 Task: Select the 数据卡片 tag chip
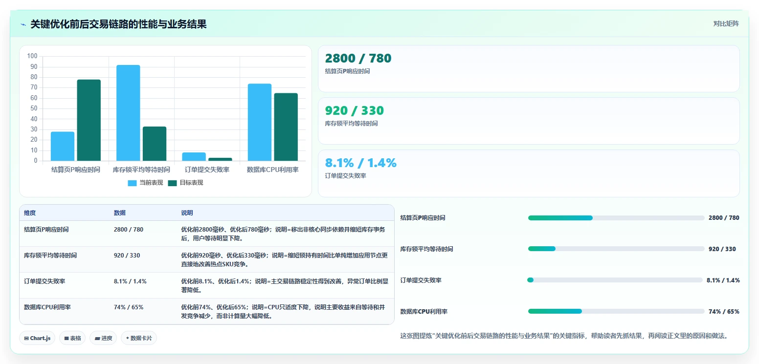coord(139,338)
